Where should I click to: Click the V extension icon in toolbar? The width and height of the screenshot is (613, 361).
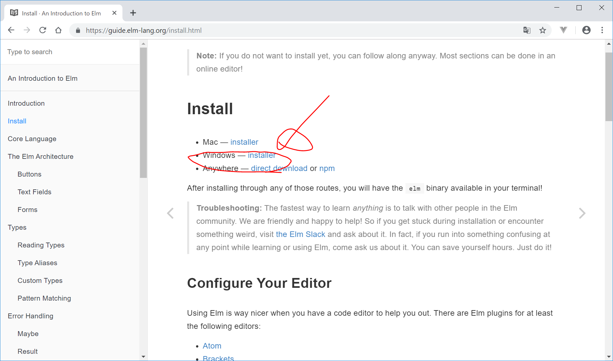click(x=564, y=30)
